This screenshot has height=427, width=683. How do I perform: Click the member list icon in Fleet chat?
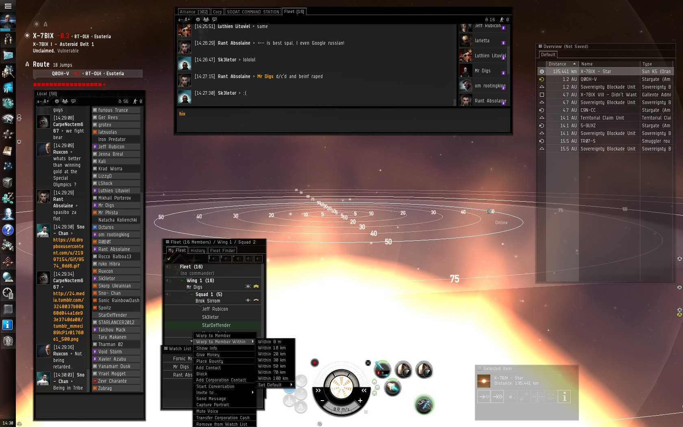pyautogui.click(x=206, y=20)
